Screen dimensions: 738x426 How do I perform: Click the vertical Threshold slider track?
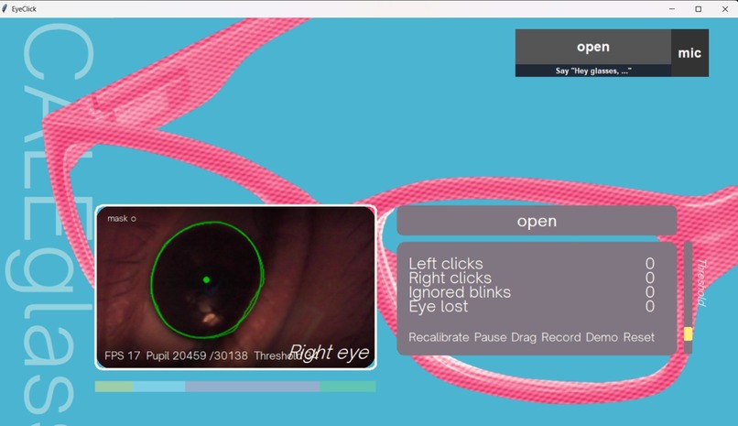pyautogui.click(x=688, y=298)
